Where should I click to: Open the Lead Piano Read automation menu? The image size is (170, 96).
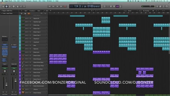tap(5, 68)
